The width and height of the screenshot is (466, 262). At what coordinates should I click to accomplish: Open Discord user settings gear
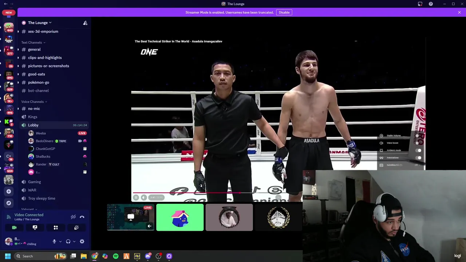82,241
